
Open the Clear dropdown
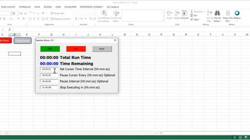click(x=195, y=19)
